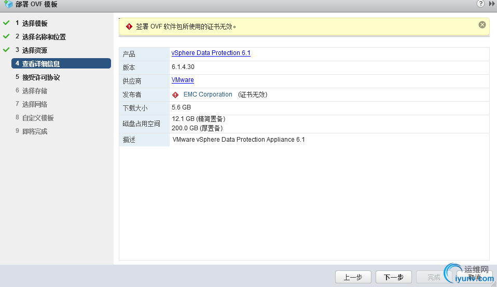Open the vSphere Data Protection 6.1 link
The height and width of the screenshot is (287, 497).
(x=211, y=53)
